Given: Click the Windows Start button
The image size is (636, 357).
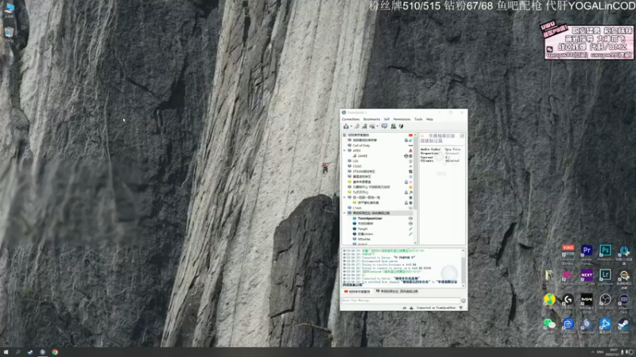Looking at the screenshot, I should pyautogui.click(x=6, y=352).
